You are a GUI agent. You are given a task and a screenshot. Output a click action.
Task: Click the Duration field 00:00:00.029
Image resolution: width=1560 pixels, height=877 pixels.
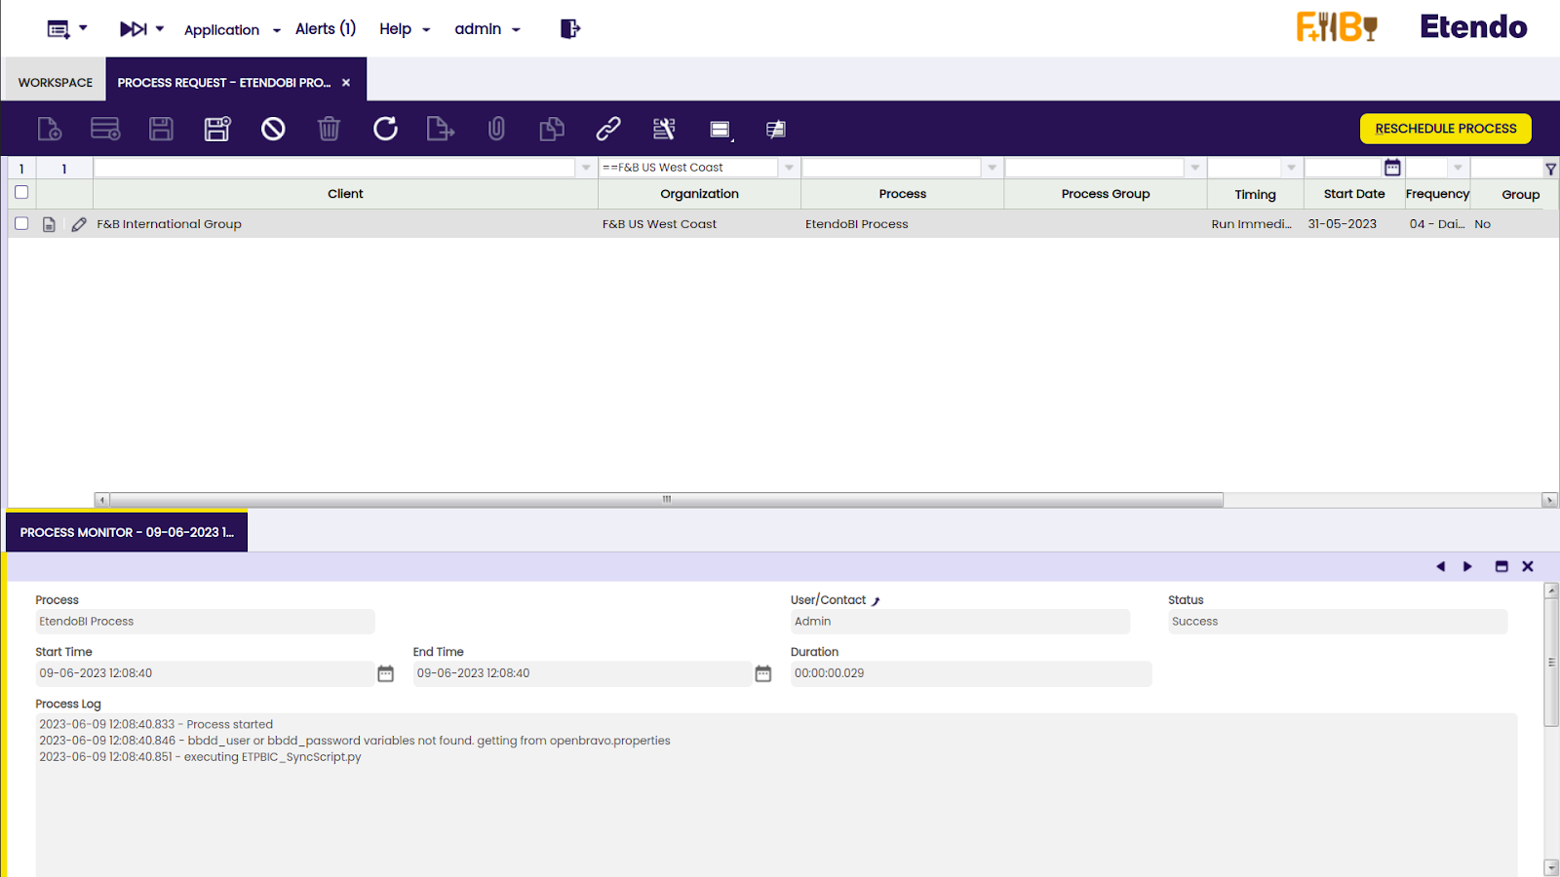(971, 673)
